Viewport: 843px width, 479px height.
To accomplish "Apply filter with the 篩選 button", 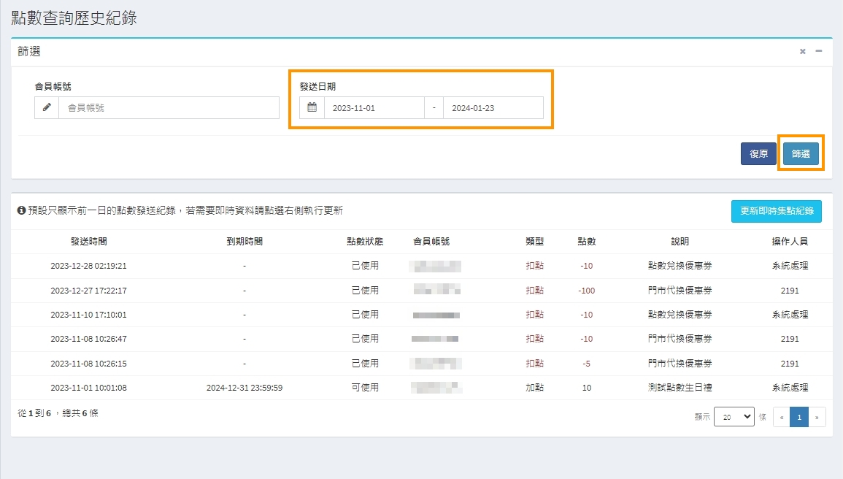I will 801,153.
